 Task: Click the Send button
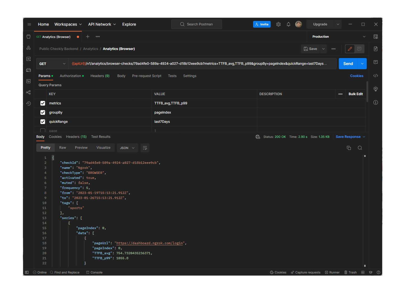[x=348, y=63]
